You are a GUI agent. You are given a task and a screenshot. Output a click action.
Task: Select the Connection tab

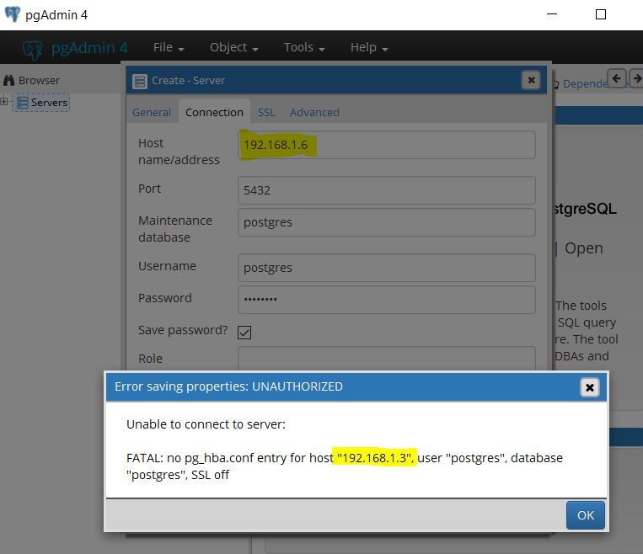[214, 112]
